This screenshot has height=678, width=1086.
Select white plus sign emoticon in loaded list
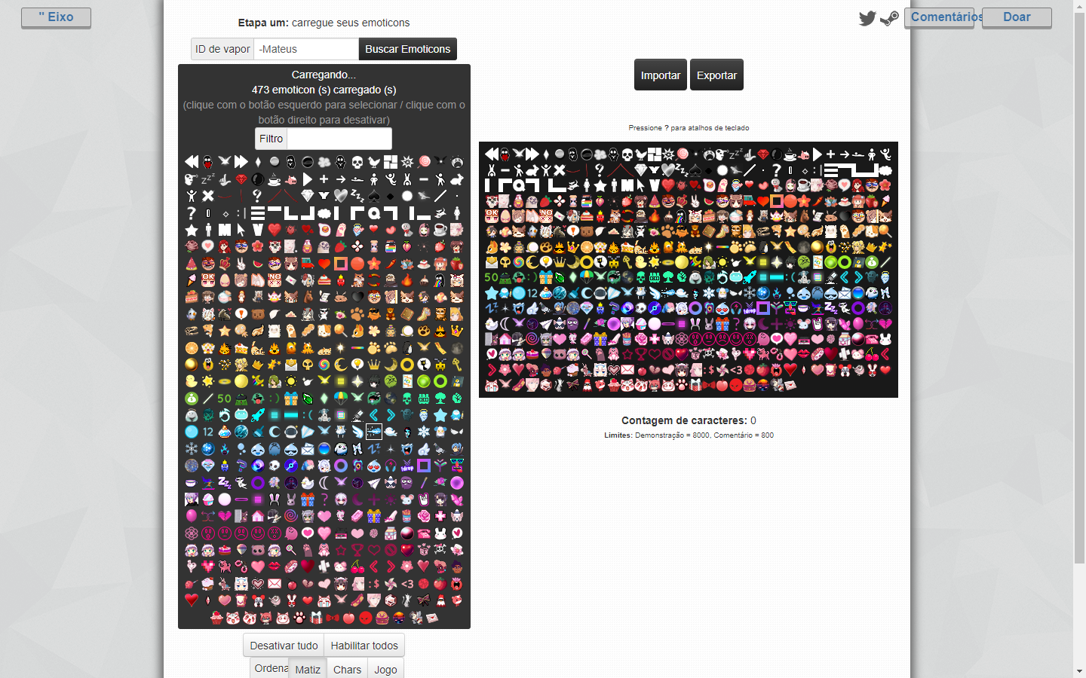coord(324,179)
